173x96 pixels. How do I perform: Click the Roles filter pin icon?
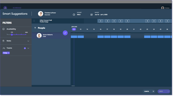pos(4,41)
